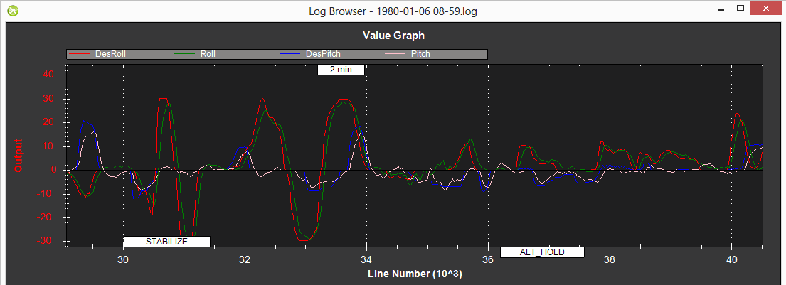Toggle the Roll series in the legend

point(208,54)
